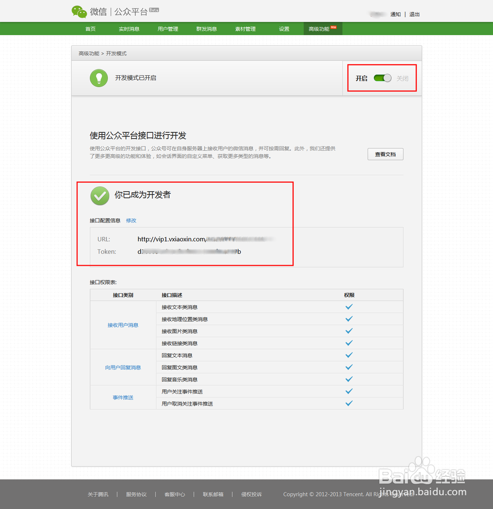Click the blue check for 回复图文类消息
The image size is (493, 509).
pyautogui.click(x=349, y=367)
